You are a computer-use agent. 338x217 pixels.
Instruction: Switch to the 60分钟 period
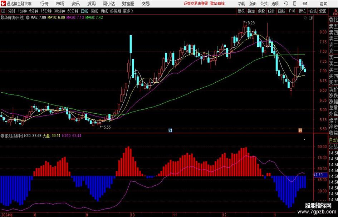pyautogui.click(x=73, y=11)
